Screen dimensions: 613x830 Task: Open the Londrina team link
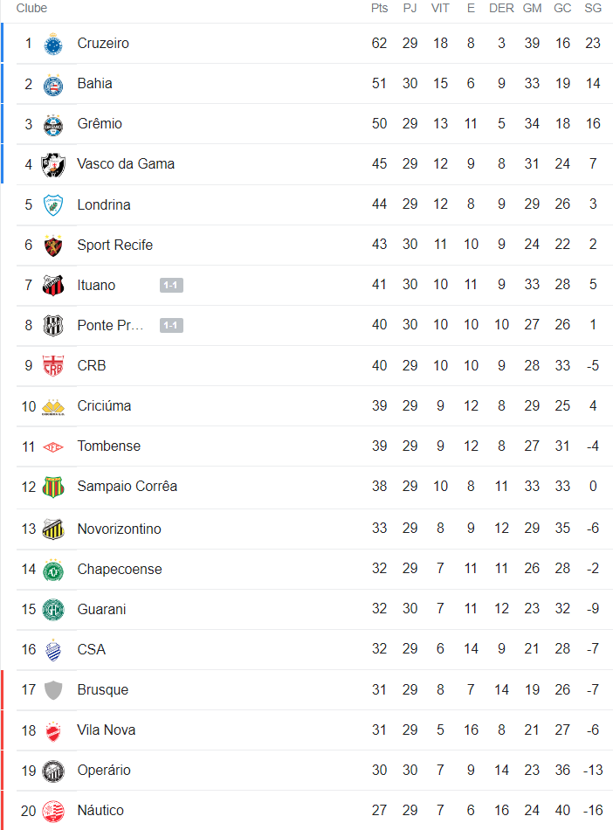click(x=104, y=205)
